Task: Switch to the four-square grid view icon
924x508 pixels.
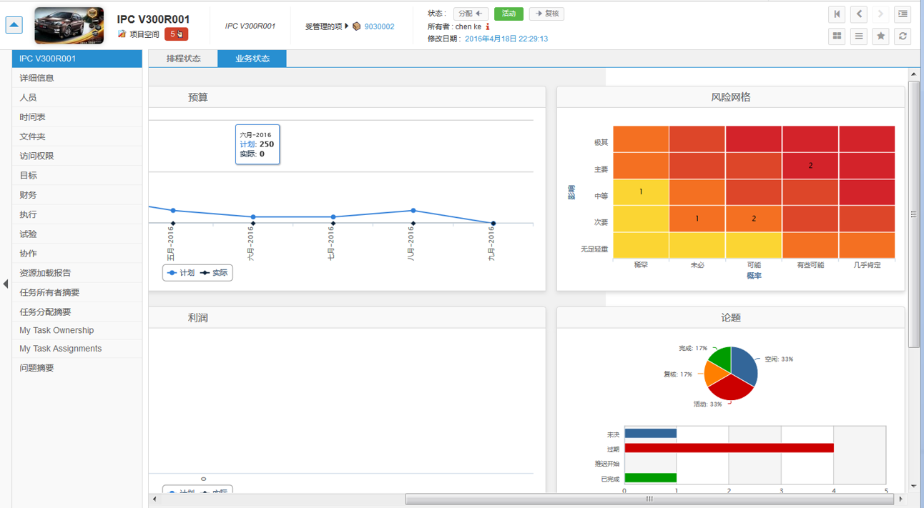Action: point(837,36)
